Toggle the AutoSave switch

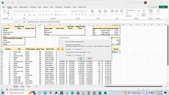[x=14, y=3]
